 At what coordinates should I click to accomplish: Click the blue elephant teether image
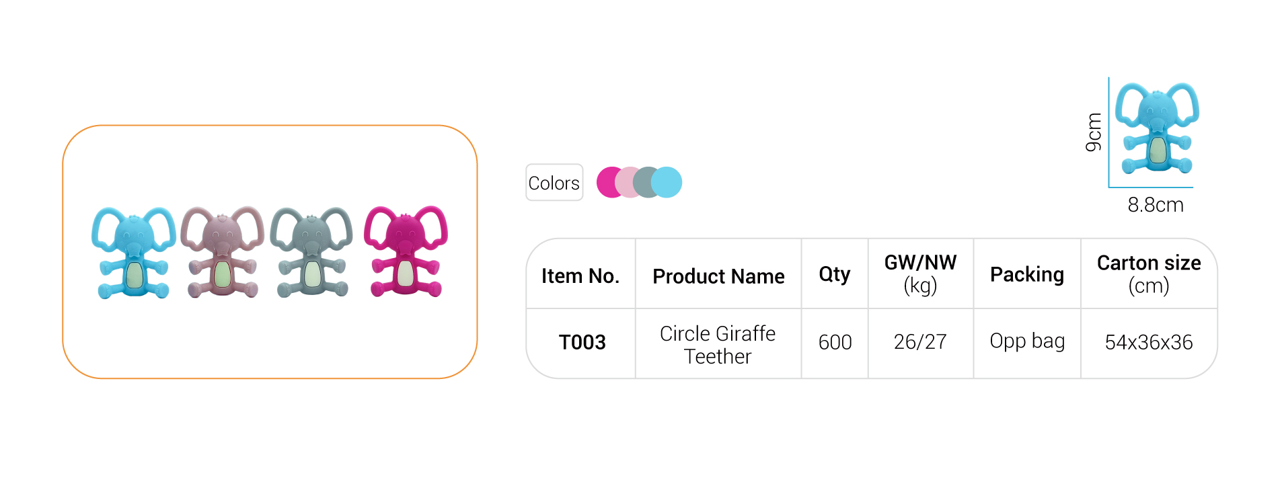coord(133,253)
